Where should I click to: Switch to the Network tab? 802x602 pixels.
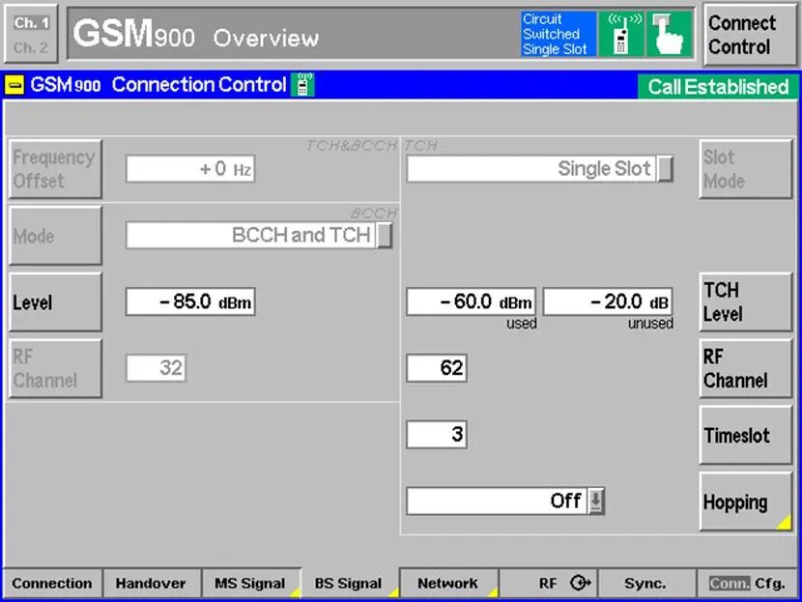click(448, 583)
